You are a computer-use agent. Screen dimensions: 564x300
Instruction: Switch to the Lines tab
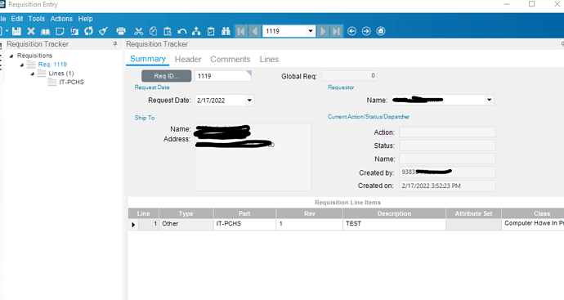tap(269, 60)
